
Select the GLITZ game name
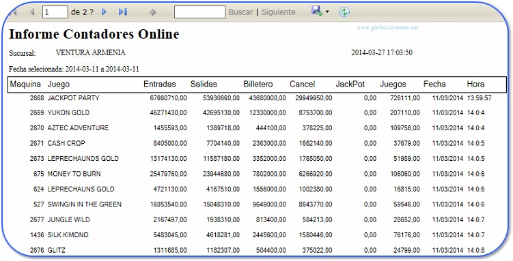(56, 251)
